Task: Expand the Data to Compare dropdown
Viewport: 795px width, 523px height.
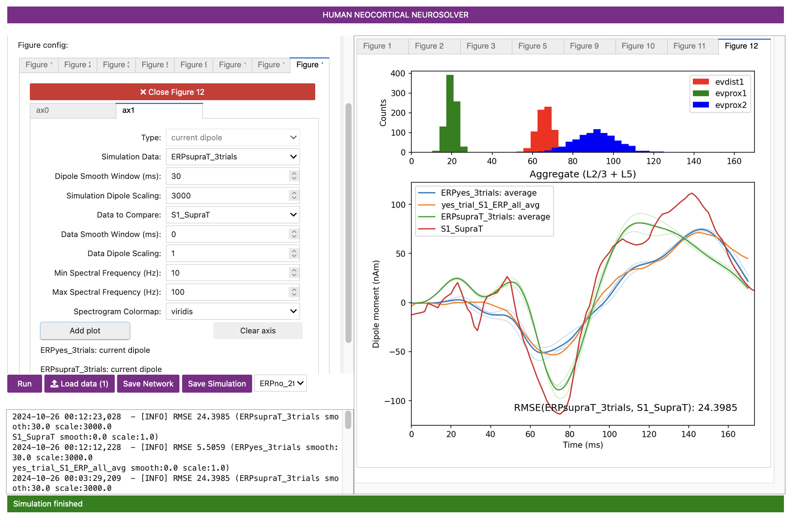Action: pyautogui.click(x=233, y=215)
